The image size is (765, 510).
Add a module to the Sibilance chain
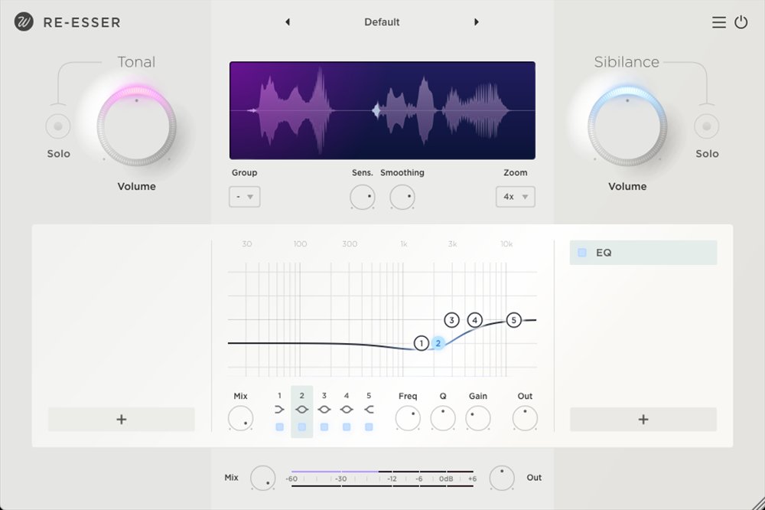coord(643,420)
